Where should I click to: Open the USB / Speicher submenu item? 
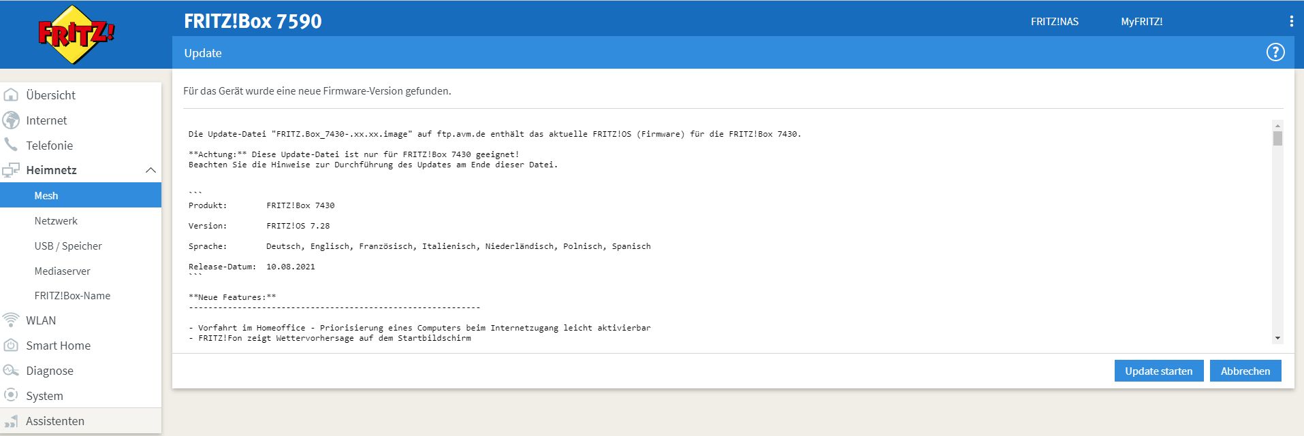[68, 246]
